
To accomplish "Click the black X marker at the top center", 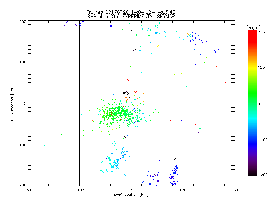I will (132, 30).
